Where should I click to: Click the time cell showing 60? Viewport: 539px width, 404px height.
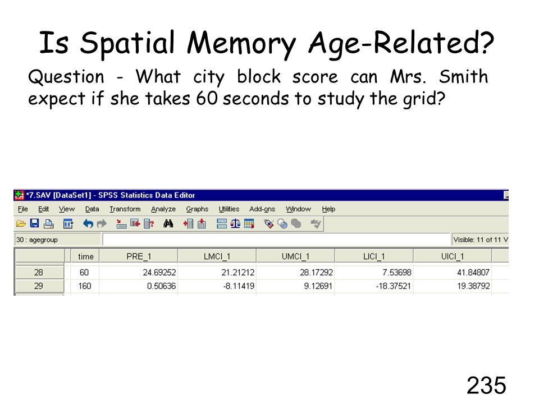pos(84,273)
